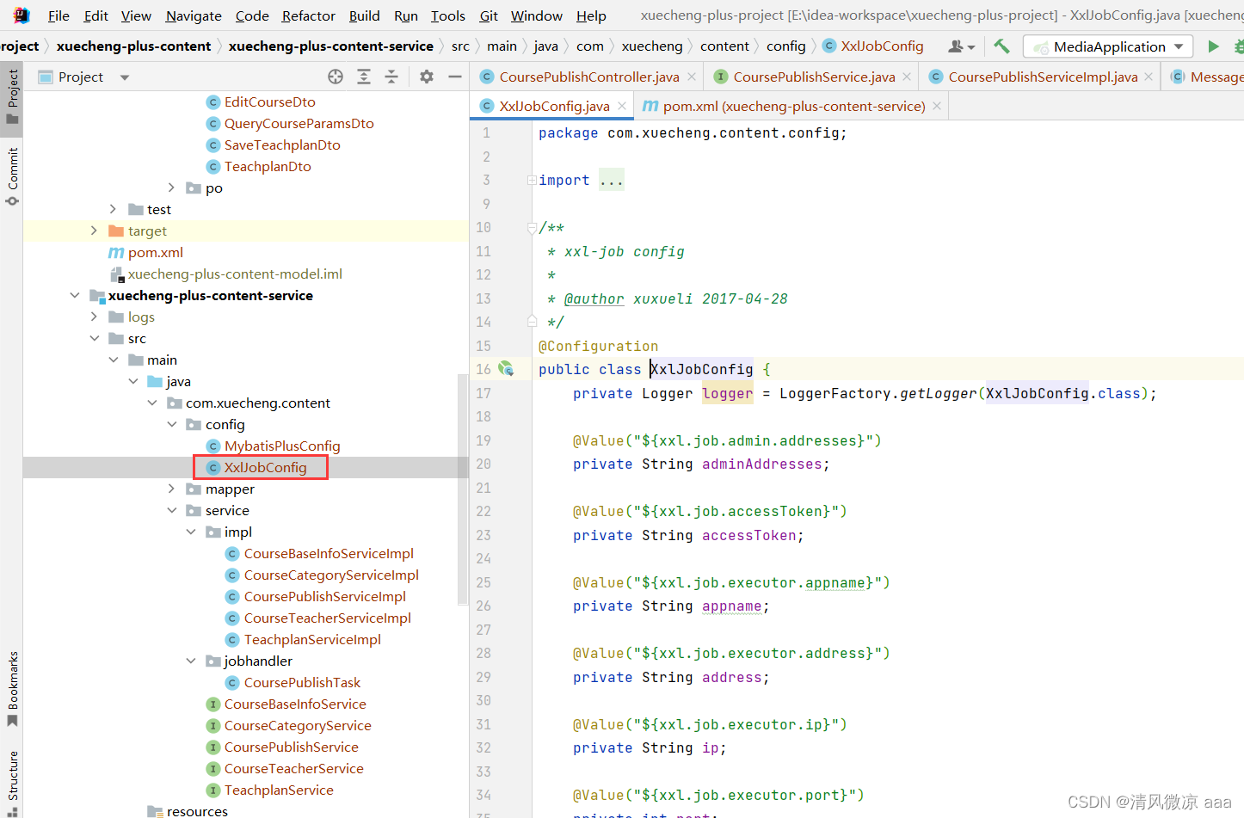
Task: Click the Build project hammer icon
Action: point(1001,46)
